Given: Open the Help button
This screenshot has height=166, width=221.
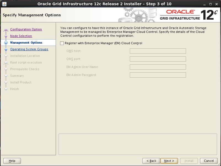Looking at the screenshot, I should 12,161.
